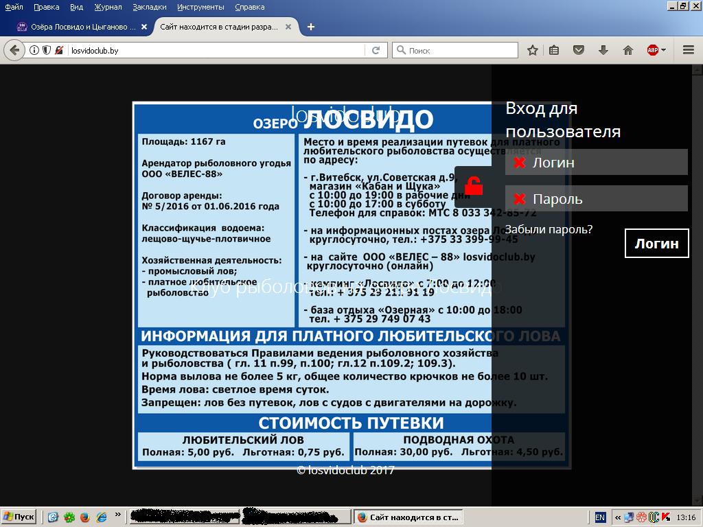
Task: Focus the Логин username field
Action: 596,163
